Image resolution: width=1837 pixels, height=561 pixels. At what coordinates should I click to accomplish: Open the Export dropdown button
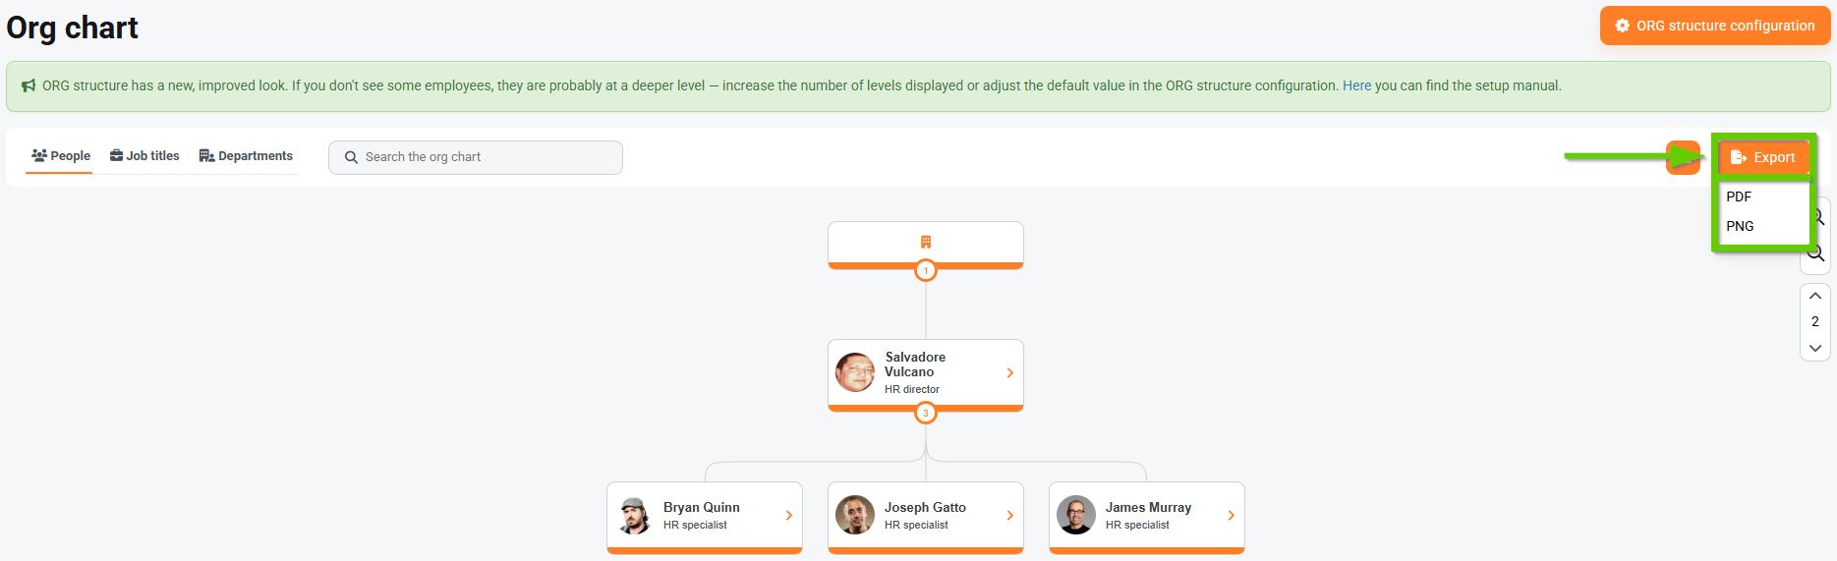click(1763, 157)
